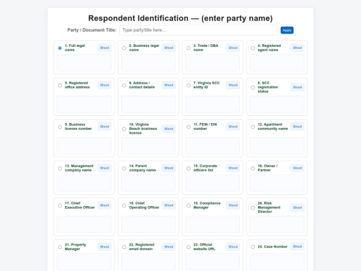Click Shoot for Apartment community name
The height and width of the screenshot is (271, 361).
click(x=297, y=126)
